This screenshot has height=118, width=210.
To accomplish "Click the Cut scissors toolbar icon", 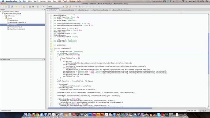I will tap(24, 7).
